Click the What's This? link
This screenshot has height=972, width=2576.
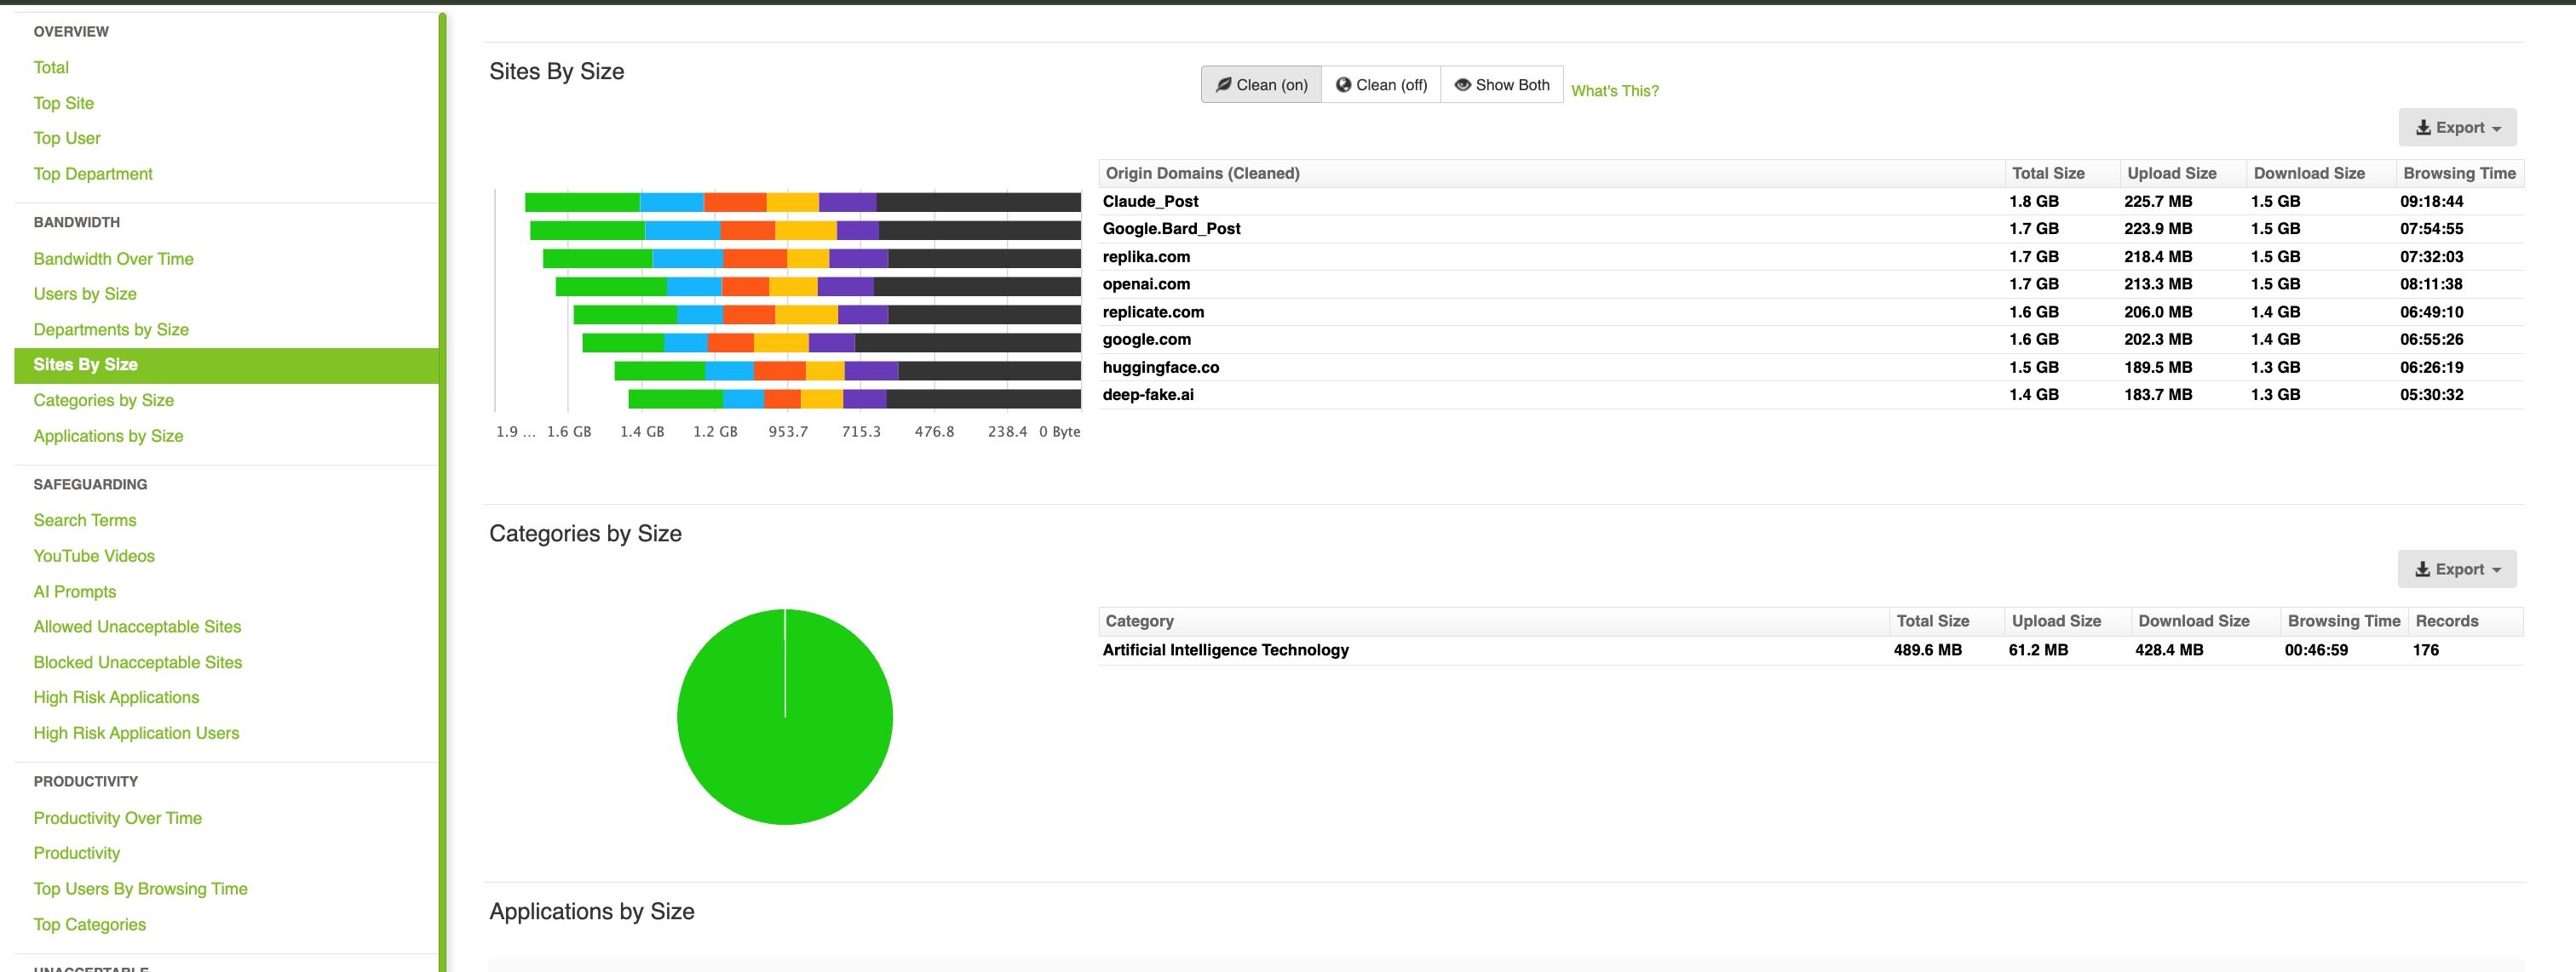click(1615, 90)
